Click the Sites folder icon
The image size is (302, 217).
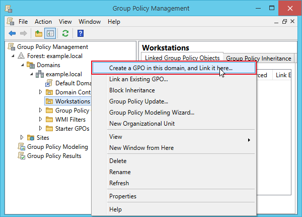(x=31, y=137)
